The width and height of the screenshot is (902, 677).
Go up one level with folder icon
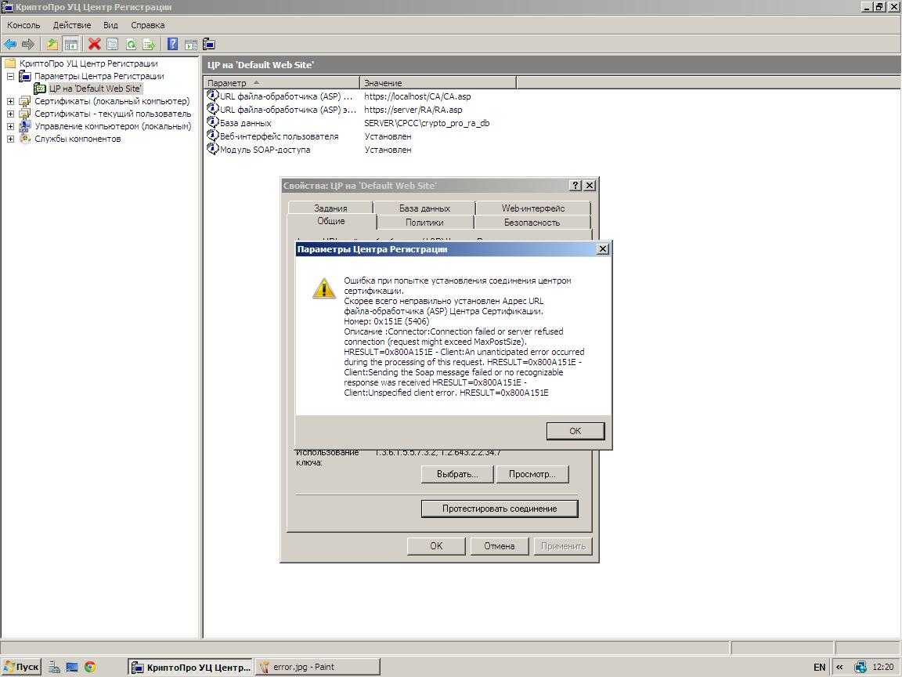(52, 44)
